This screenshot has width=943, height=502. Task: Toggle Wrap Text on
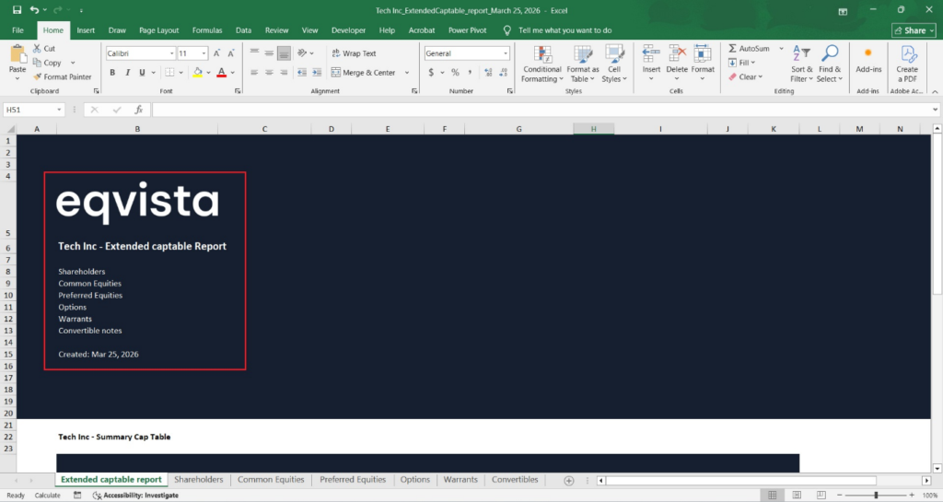pos(353,53)
